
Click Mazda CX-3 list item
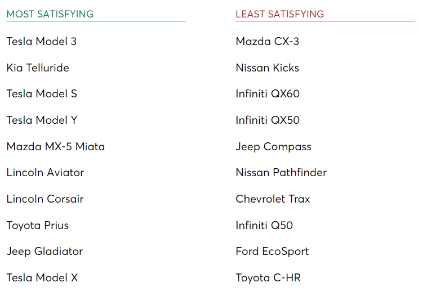[x=268, y=41]
